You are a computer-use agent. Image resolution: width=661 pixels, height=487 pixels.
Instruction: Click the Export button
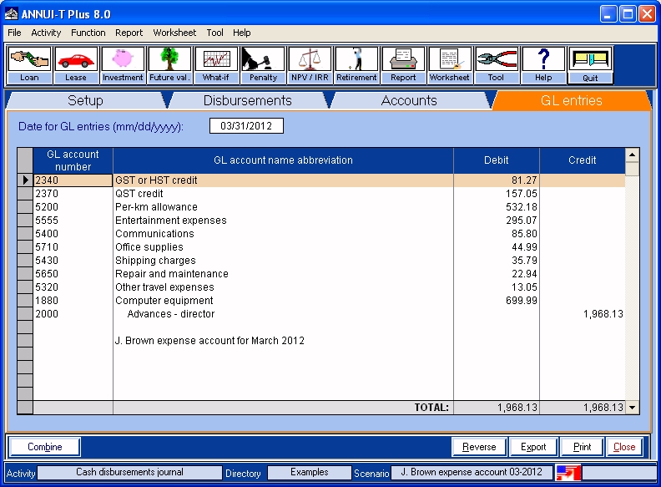coord(533,447)
